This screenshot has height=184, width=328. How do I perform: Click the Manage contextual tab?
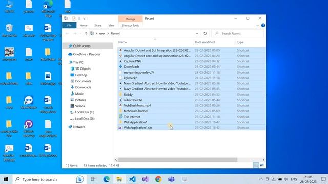click(x=130, y=19)
